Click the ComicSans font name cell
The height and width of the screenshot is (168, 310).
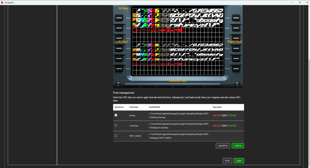[134, 126]
